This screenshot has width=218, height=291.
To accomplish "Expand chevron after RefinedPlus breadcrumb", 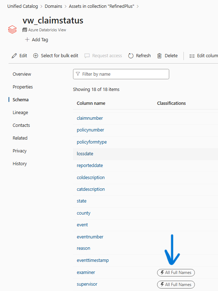I will (x=137, y=6).
